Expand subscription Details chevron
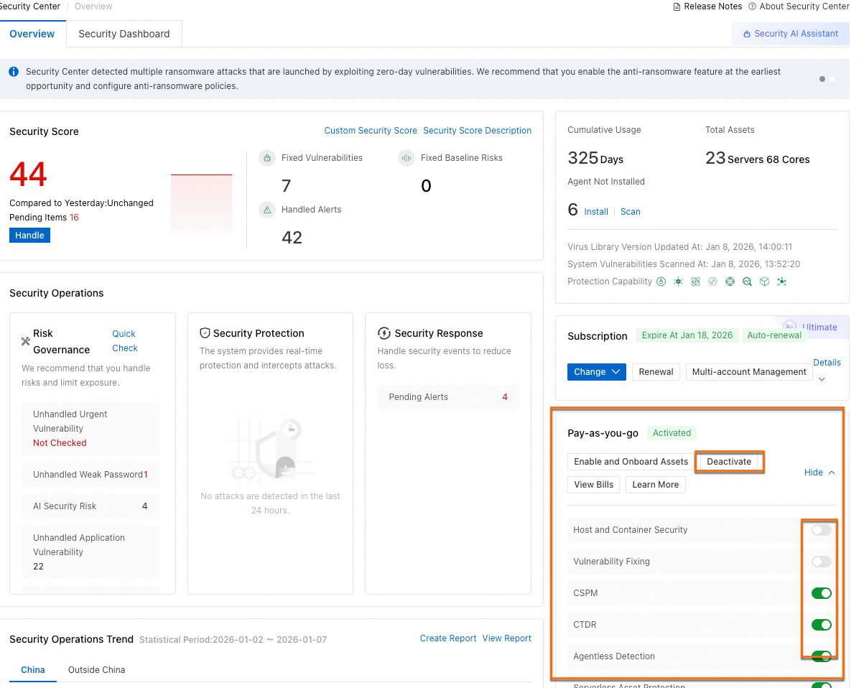864x688 pixels. [822, 379]
